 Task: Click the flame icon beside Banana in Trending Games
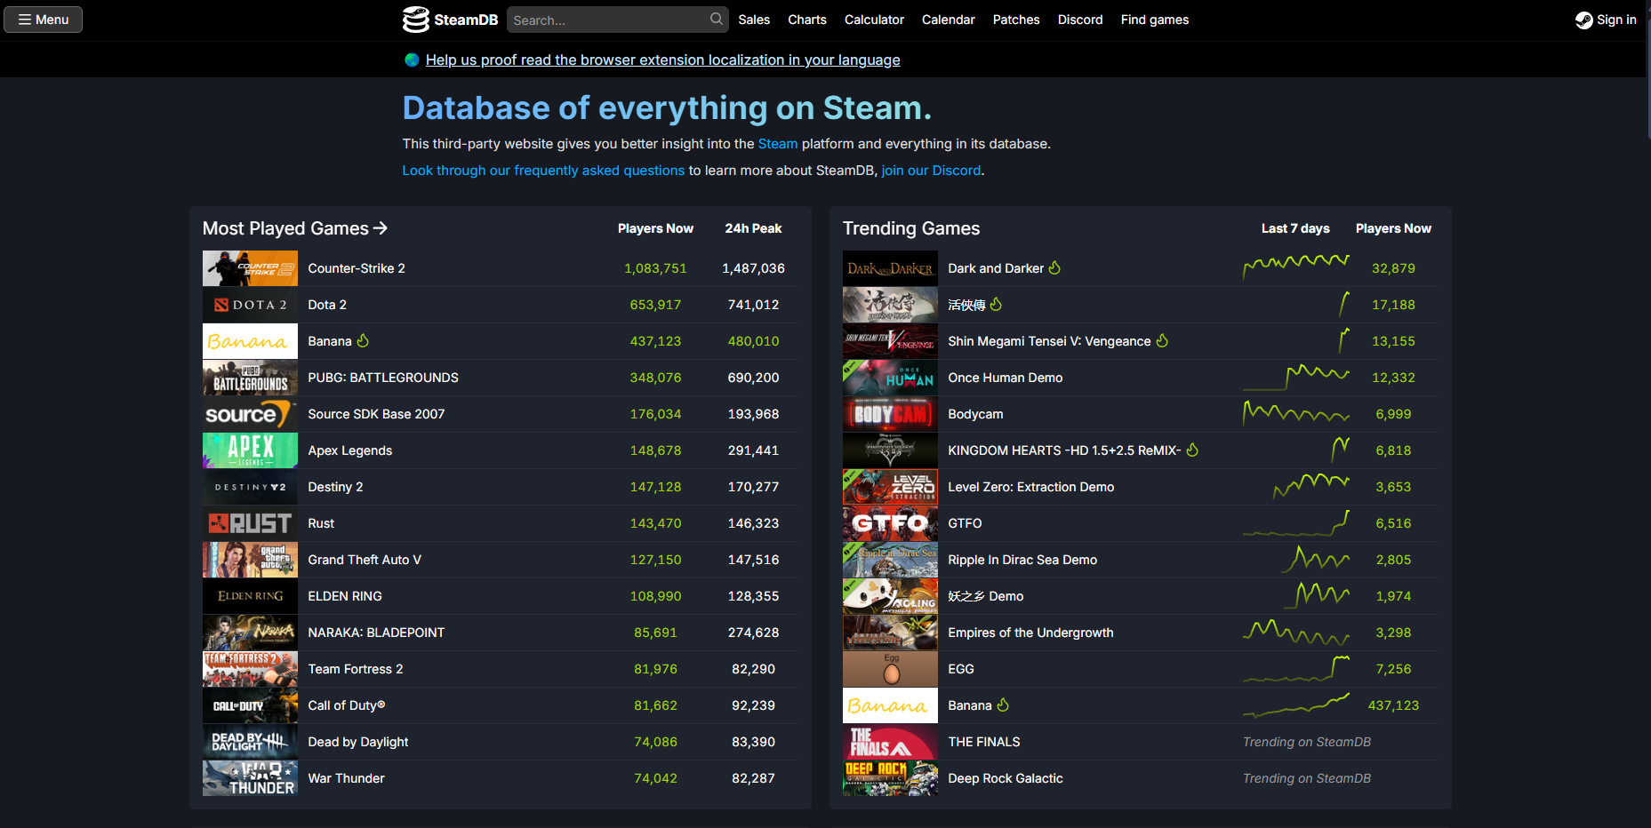(1003, 705)
